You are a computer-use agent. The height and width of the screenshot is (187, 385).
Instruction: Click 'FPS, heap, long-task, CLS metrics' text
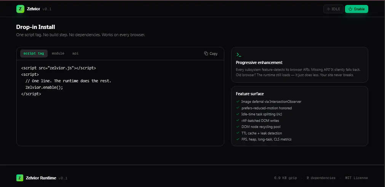267,139
